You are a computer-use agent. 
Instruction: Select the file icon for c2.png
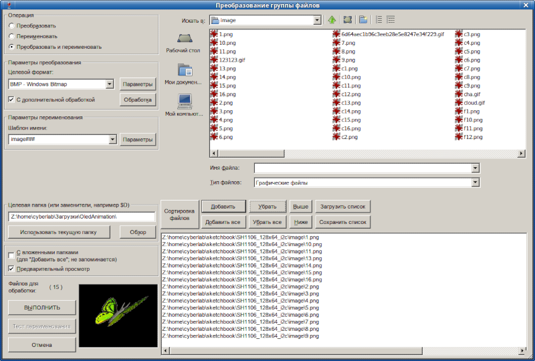(x=336, y=137)
